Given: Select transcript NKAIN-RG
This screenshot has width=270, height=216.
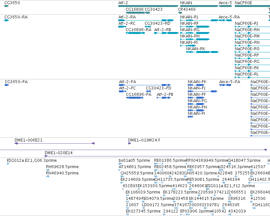Looking at the screenshot, I should [x=190, y=30].
